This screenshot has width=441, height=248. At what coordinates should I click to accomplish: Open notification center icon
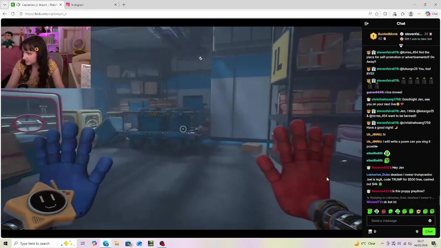(434, 244)
